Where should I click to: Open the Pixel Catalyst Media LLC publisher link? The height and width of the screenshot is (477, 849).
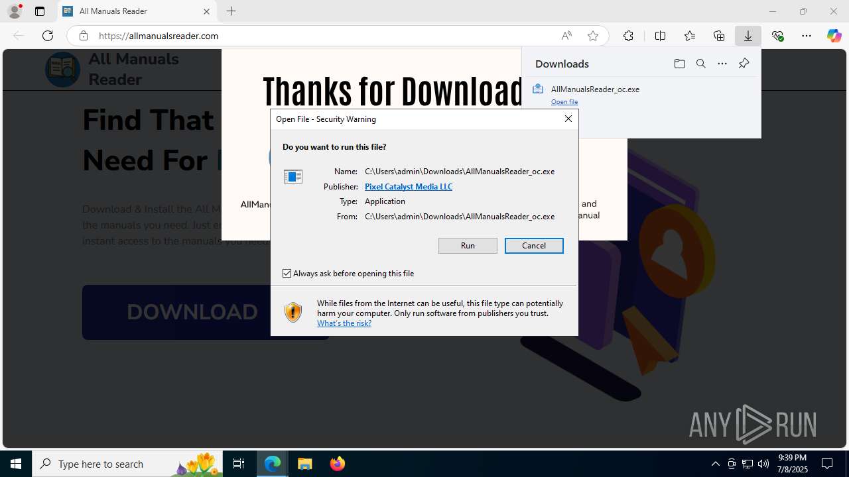[409, 187]
